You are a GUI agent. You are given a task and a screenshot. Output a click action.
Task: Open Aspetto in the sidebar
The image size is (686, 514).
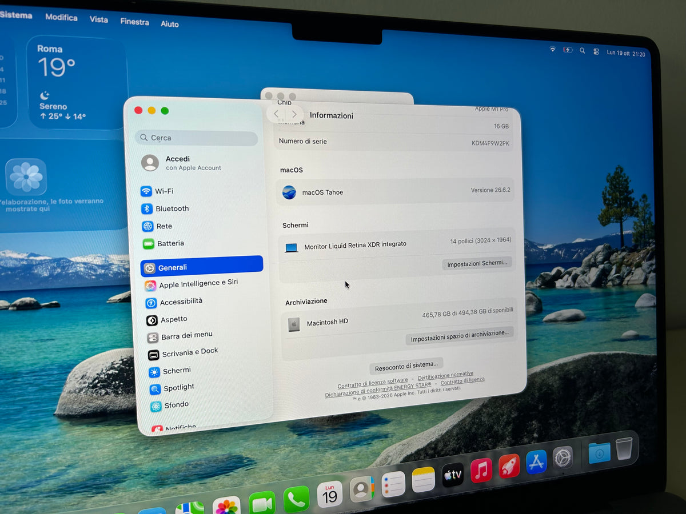click(x=167, y=320)
